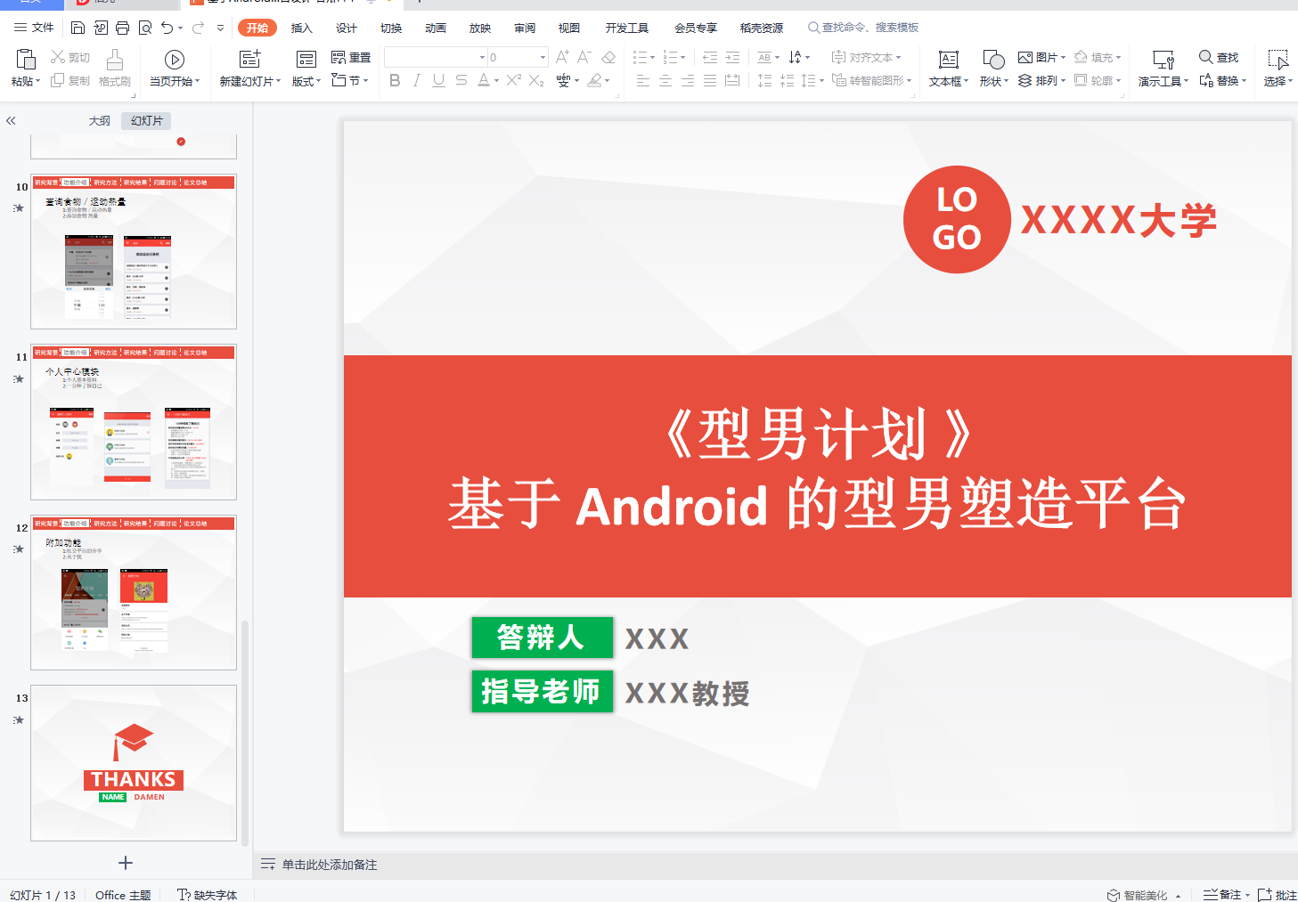Increase font size with the A+ icon
The width and height of the screenshot is (1298, 902).
pos(562,57)
